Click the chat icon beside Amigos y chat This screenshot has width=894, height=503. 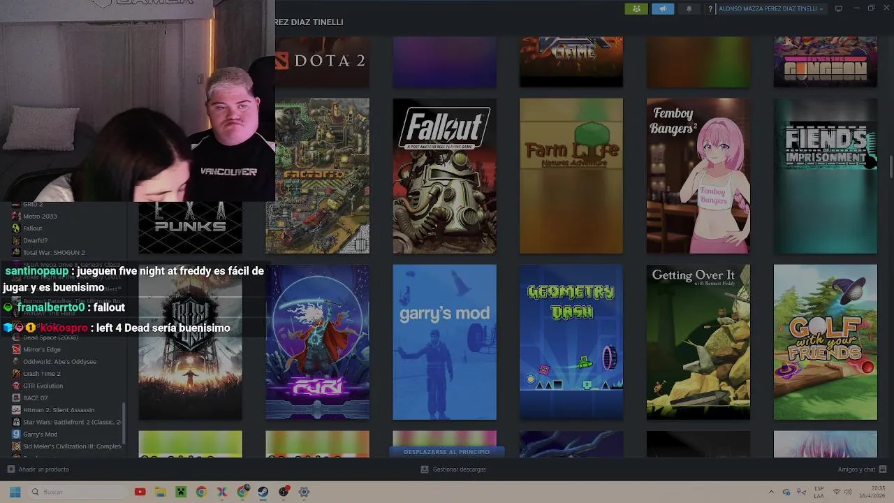pyautogui.click(x=883, y=469)
